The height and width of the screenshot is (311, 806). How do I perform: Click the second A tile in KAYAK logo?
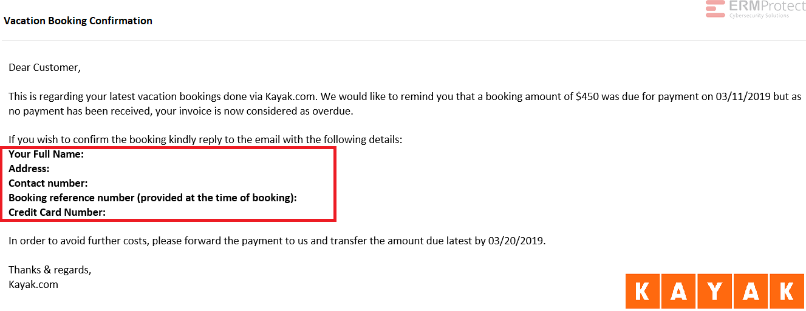point(751,292)
